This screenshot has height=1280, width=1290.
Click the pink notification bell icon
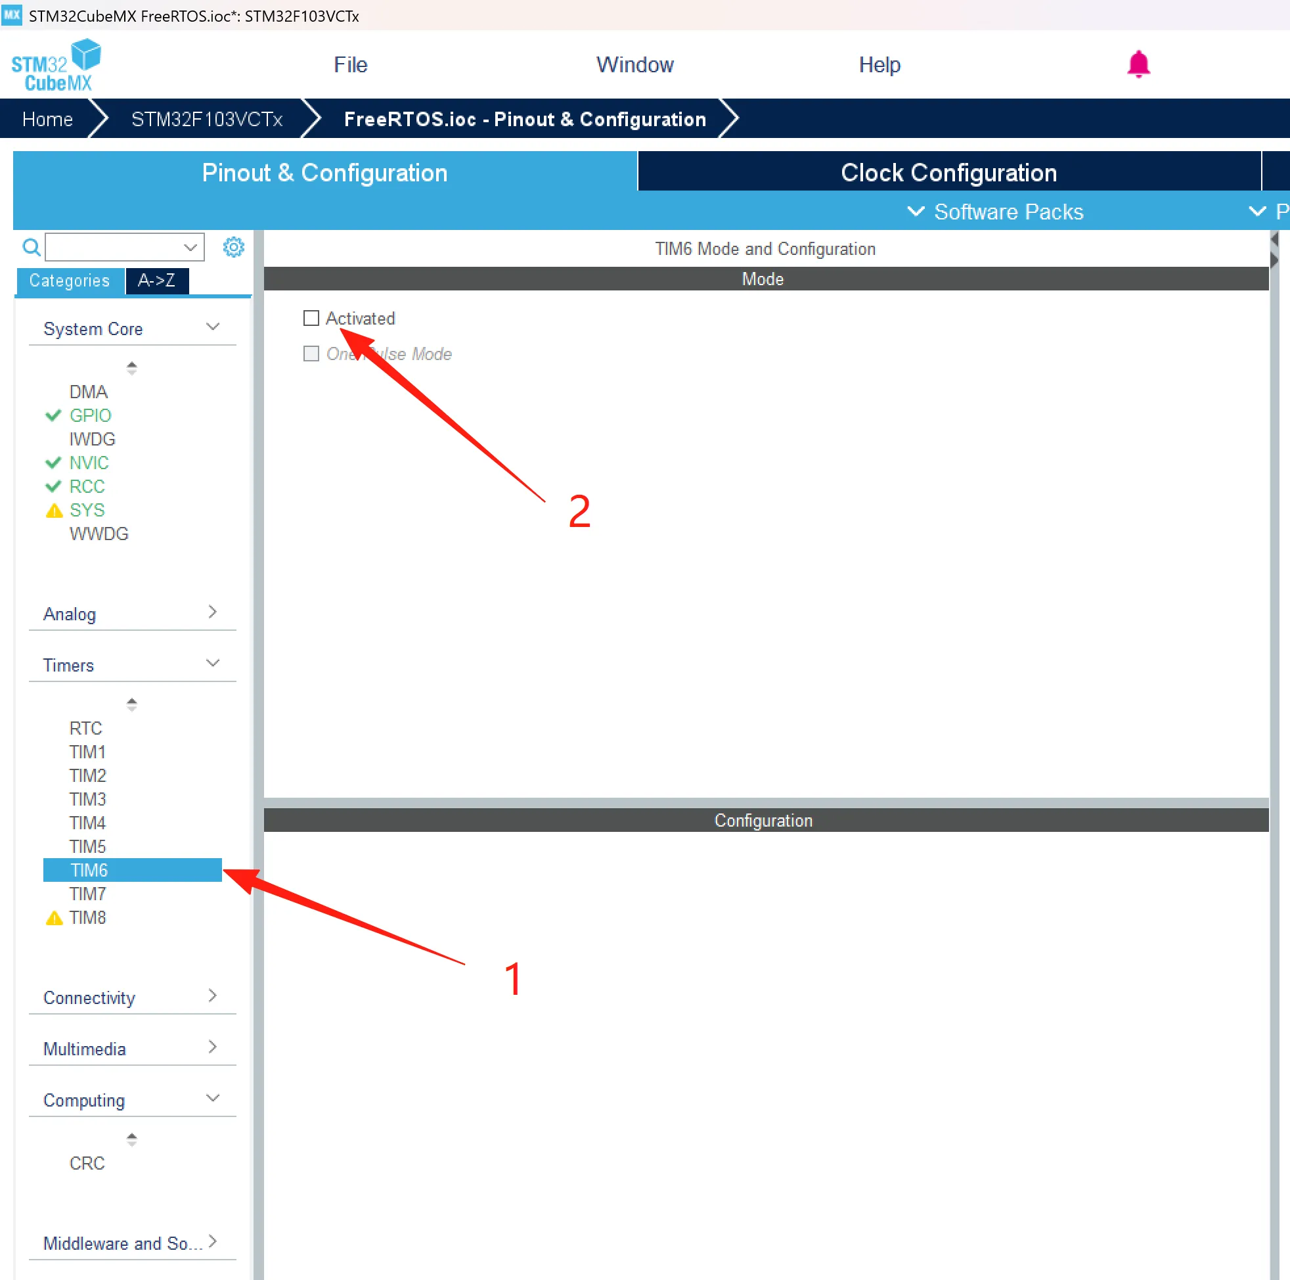1138,64
